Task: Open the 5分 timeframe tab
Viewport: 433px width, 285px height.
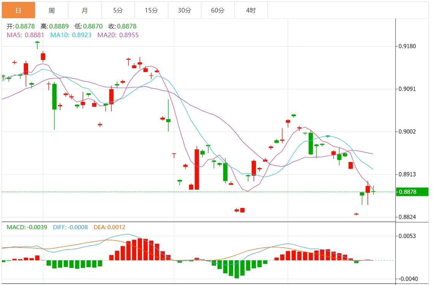Action: click(118, 10)
